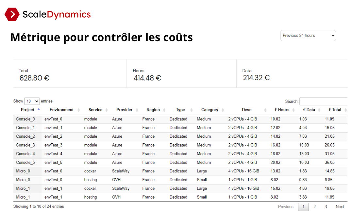Sort by Type column sort arrows
Screen dimensions: 353x223
point(191,110)
